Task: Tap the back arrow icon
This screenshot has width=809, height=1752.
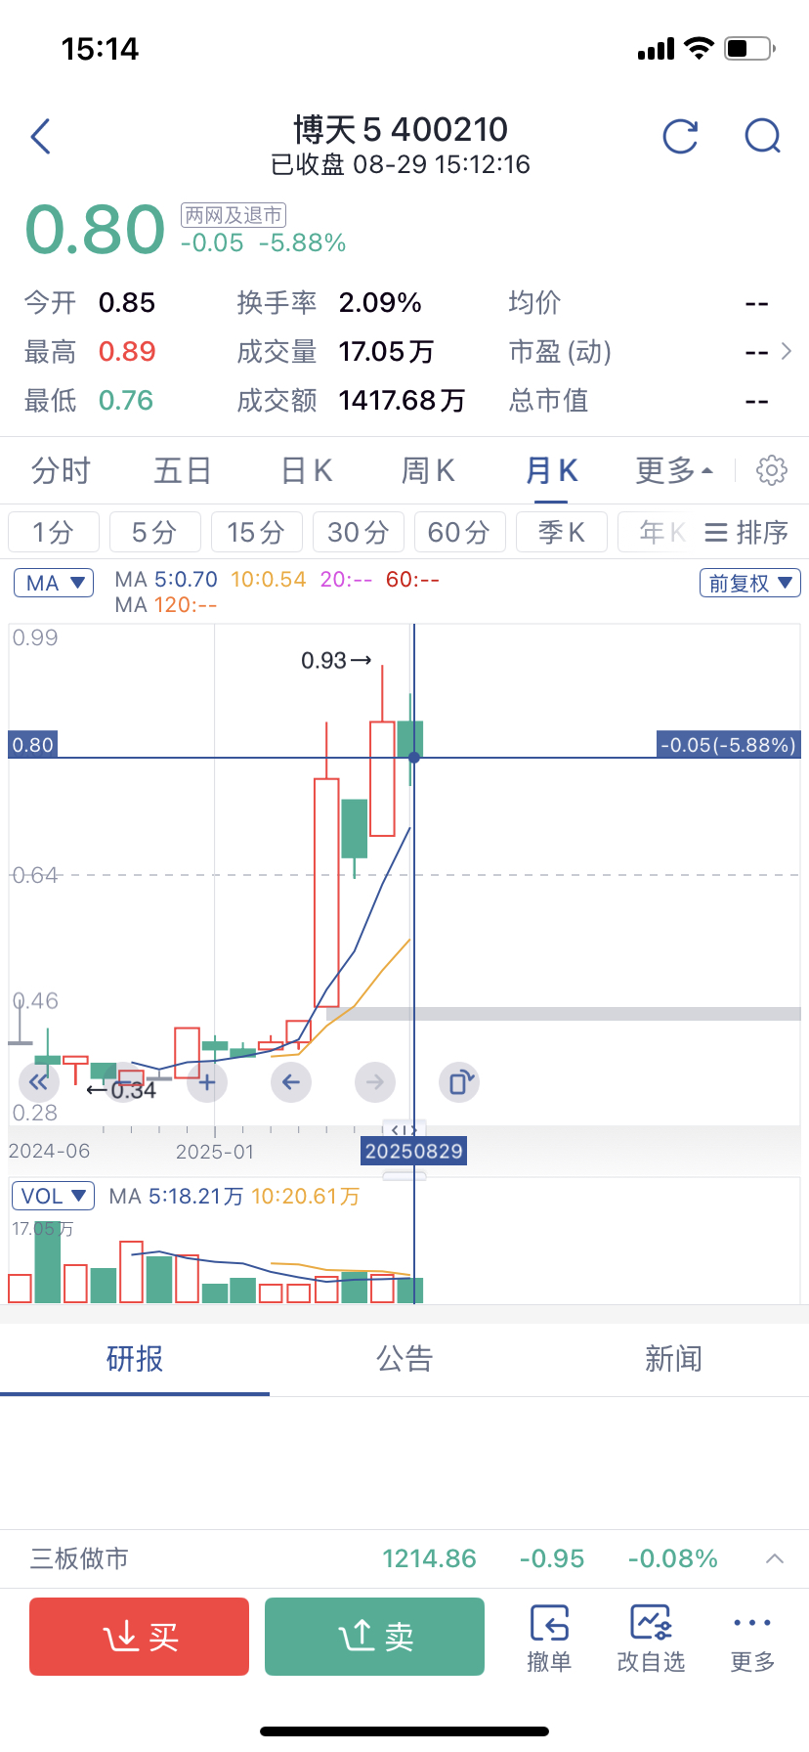Action: (x=40, y=137)
